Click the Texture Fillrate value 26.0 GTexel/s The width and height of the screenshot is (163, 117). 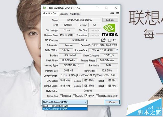click(x=107, y=60)
